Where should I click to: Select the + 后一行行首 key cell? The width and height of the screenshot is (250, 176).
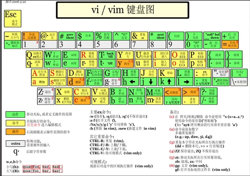[230, 36]
